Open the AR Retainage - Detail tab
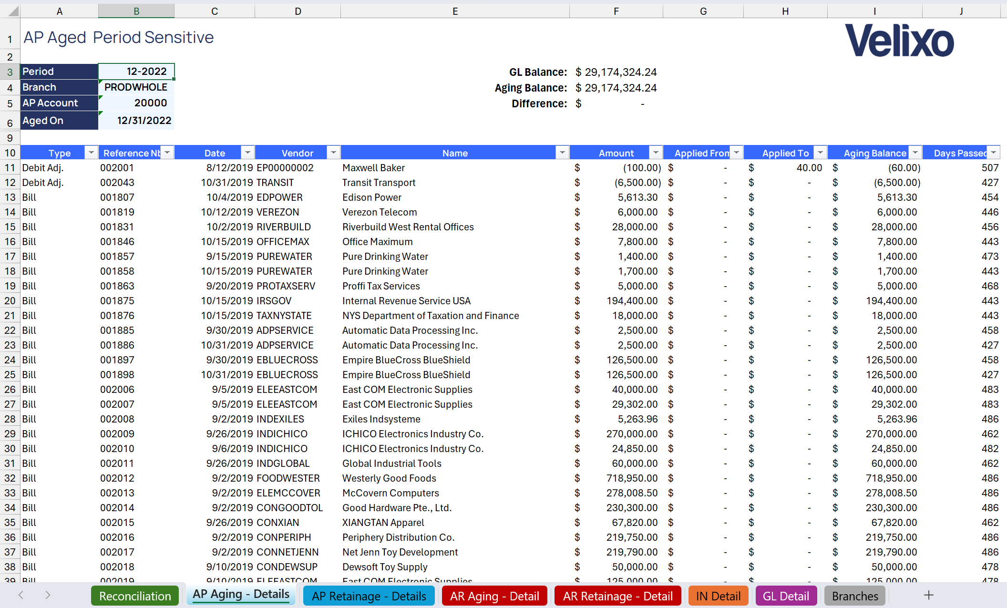Viewport: 1007px width, 608px height. [618, 596]
